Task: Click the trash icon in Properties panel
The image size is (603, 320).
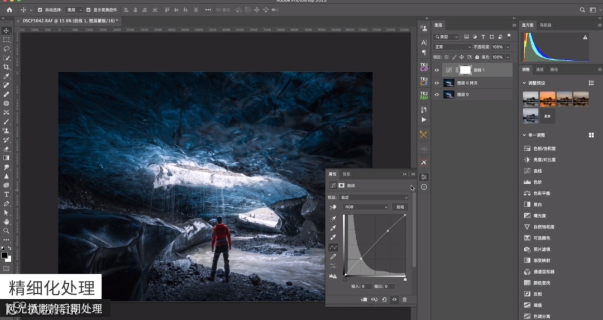Action: click(405, 299)
